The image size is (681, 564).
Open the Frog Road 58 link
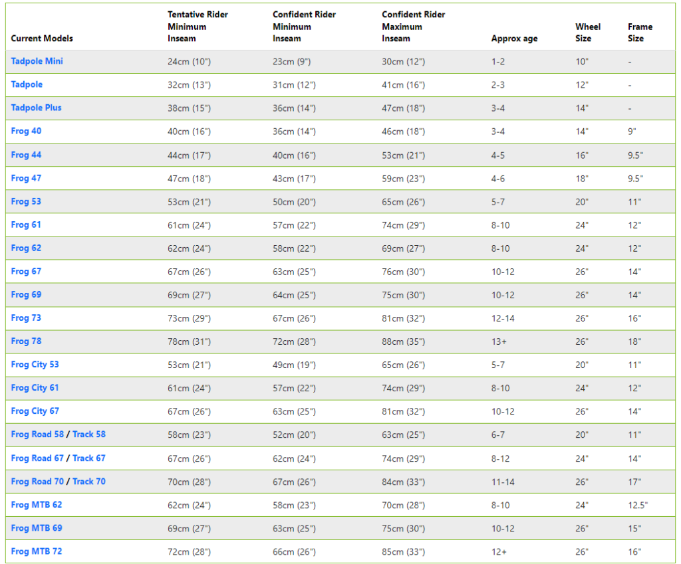[37, 434]
